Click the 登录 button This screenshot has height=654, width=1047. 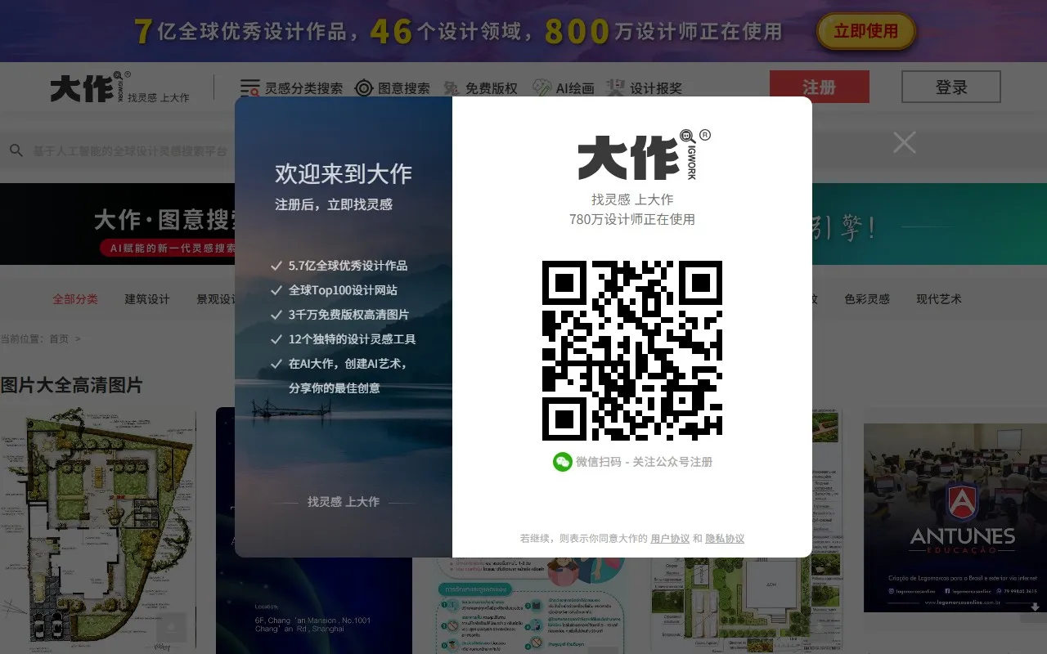click(x=950, y=87)
